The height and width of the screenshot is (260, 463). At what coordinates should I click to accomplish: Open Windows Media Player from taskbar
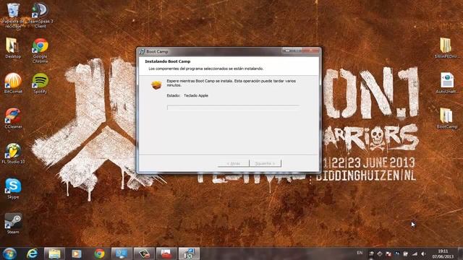click(77, 253)
